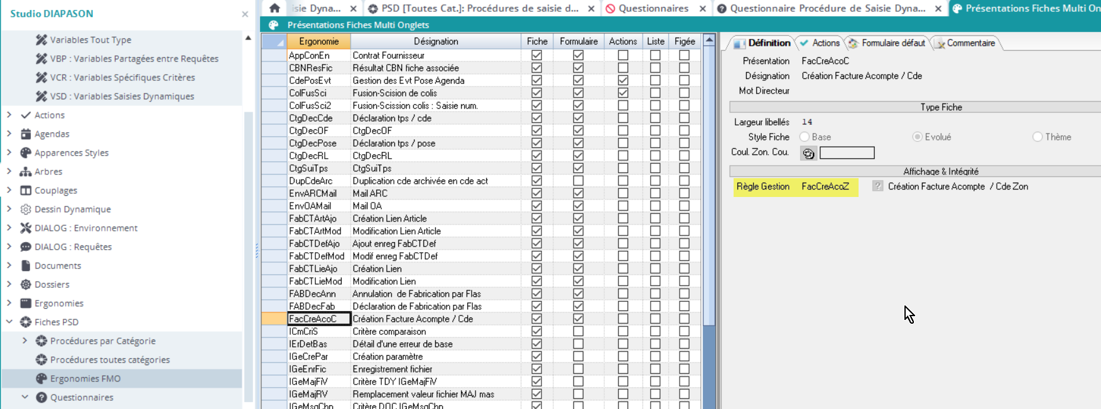Toggle Actions checkbox for CdePosEvt row
The width and height of the screenshot is (1101, 409).
coord(622,80)
